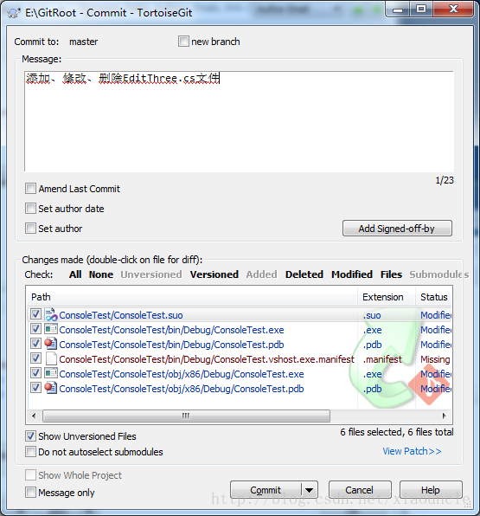Select the obj/x86/Debug/ConsoleTest.pdb path

click(182, 389)
